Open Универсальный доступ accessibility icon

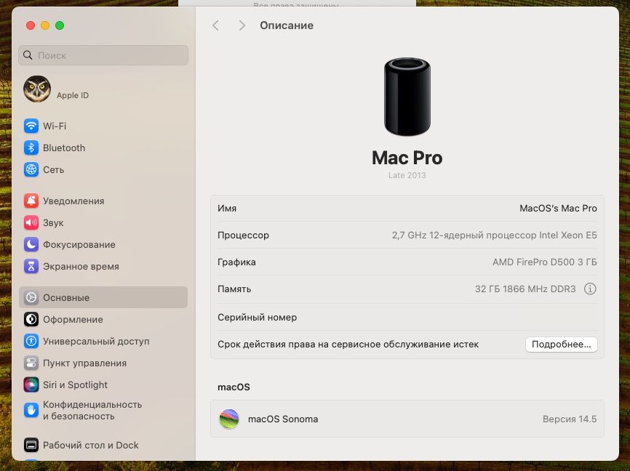(x=31, y=342)
